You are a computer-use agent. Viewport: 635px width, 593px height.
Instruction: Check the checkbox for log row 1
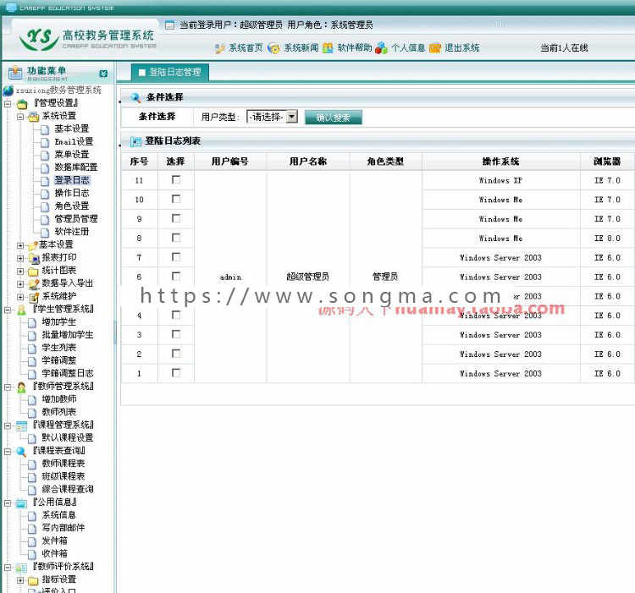[x=176, y=373]
